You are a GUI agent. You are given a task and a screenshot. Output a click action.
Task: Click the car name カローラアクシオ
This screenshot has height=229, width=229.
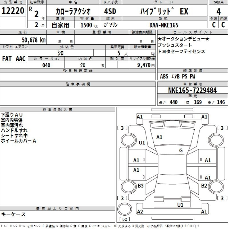pos(67,12)
